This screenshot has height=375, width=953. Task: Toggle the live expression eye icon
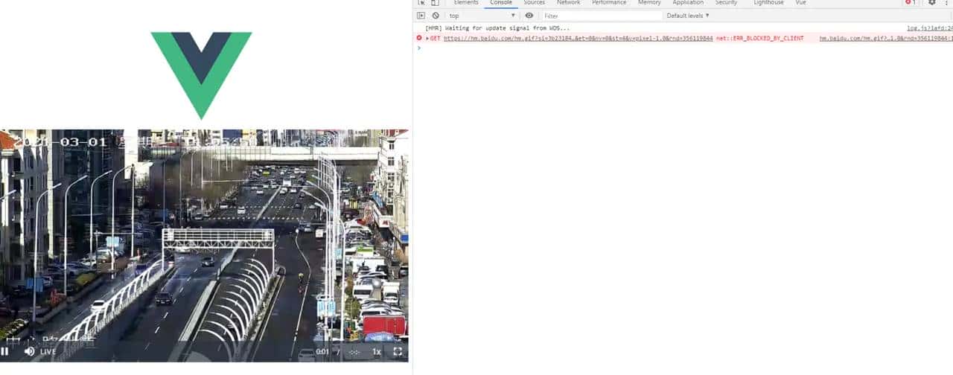point(529,16)
